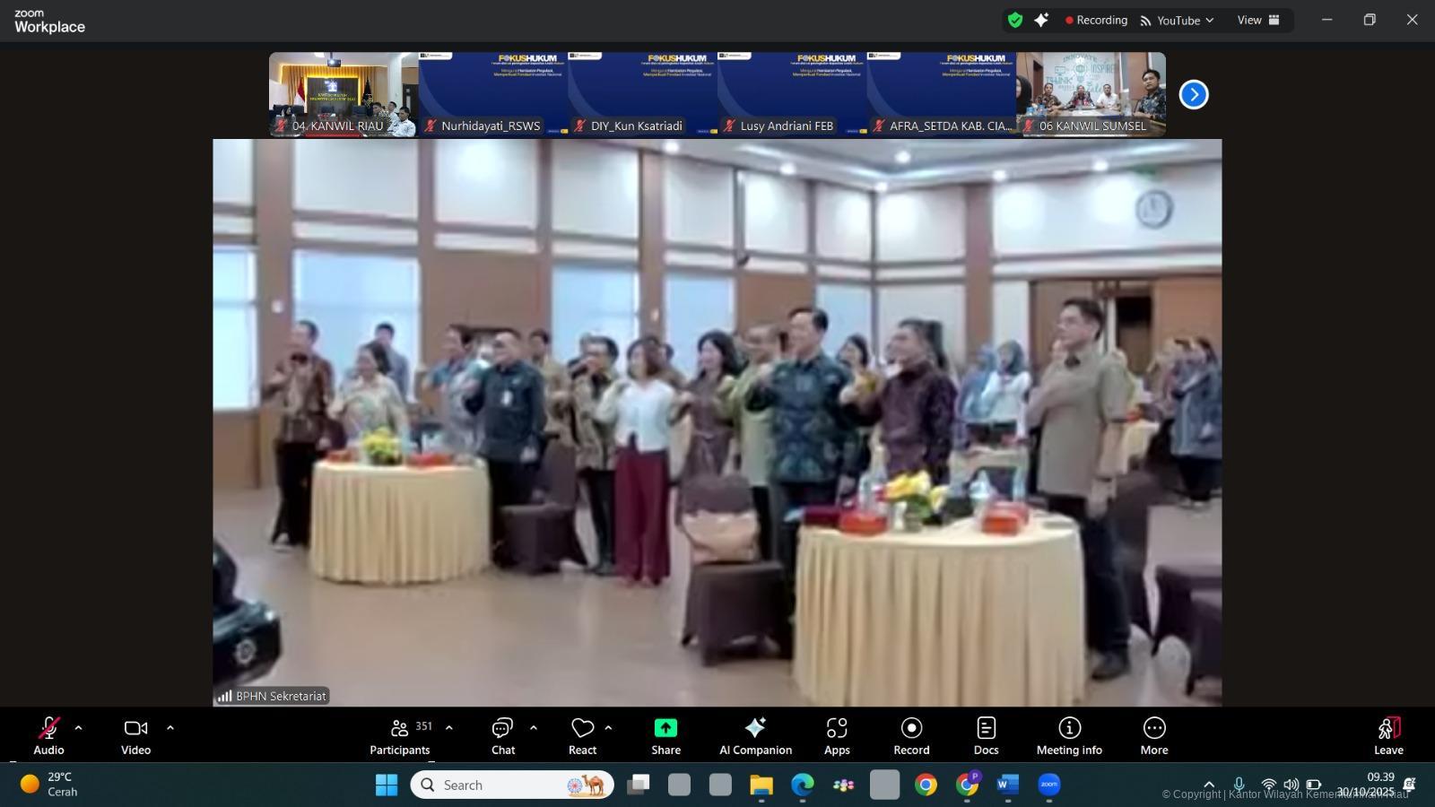1435x807 pixels.
Task: Select the 06 KANWIL SUMSEL video thumbnail
Action: click(1091, 94)
